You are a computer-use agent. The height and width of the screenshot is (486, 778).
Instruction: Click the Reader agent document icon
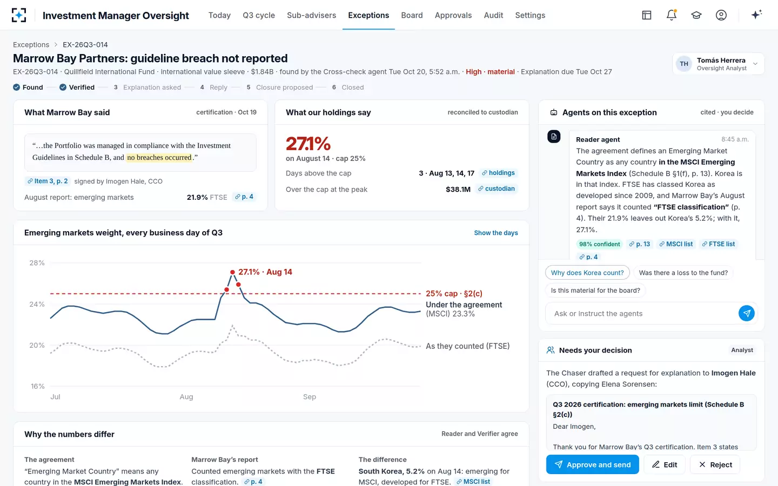[554, 137]
